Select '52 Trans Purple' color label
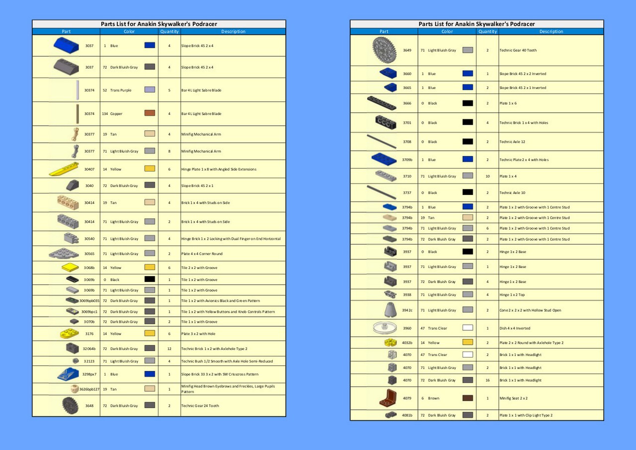This screenshot has width=636, height=450. pyautogui.click(x=117, y=90)
